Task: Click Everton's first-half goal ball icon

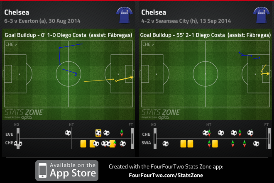Action: pyautogui.click(x=68, y=133)
